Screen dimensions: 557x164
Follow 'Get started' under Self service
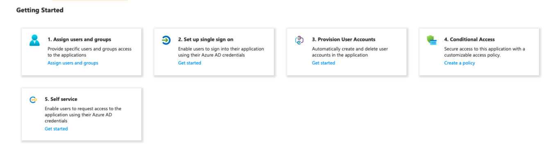pos(56,129)
